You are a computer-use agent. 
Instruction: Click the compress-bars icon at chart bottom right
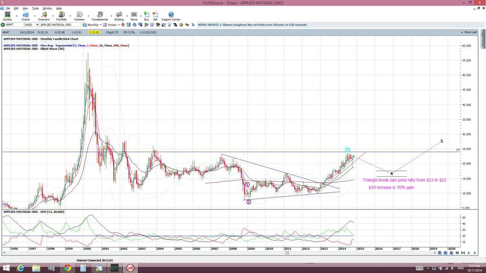pos(463,253)
